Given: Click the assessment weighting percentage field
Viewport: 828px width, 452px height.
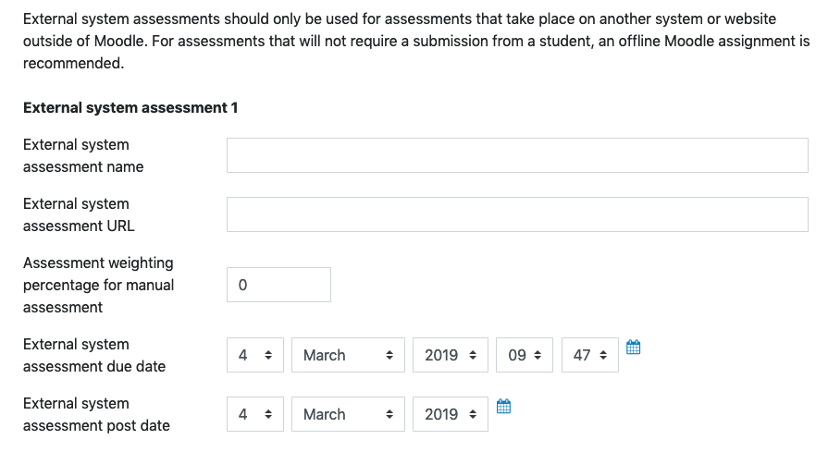Looking at the screenshot, I should (278, 285).
